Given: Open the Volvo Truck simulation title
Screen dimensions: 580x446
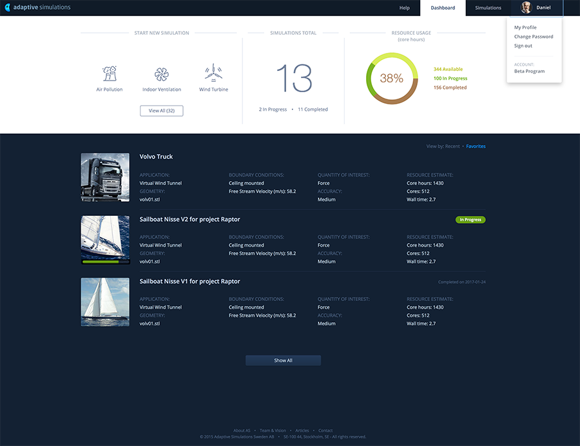Looking at the screenshot, I should 156,157.
